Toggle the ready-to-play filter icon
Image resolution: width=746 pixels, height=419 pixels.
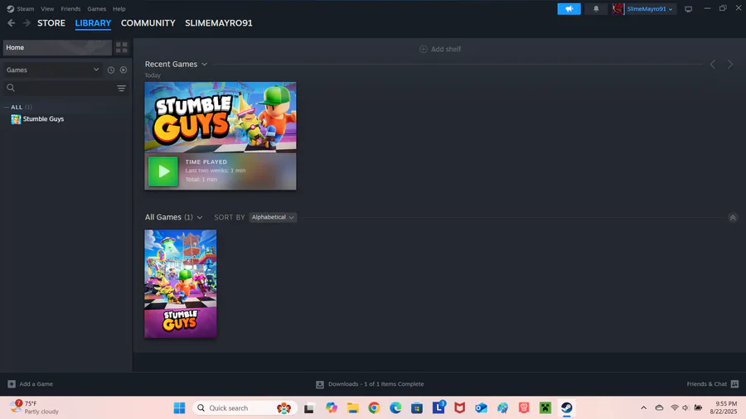point(124,70)
